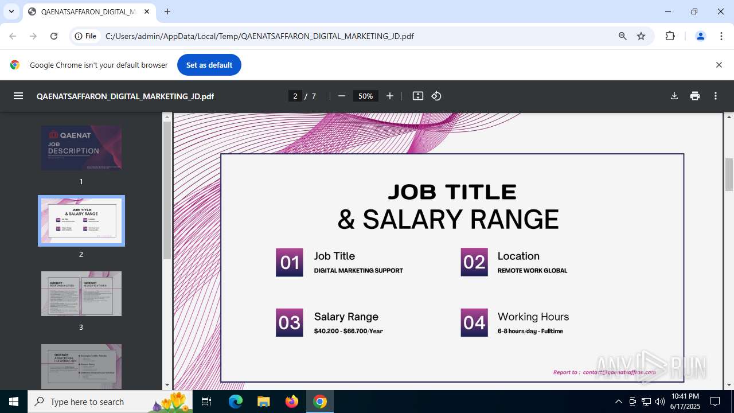Image resolution: width=734 pixels, height=413 pixels.
Task: Click the PDF file name title
Action: coord(125,96)
